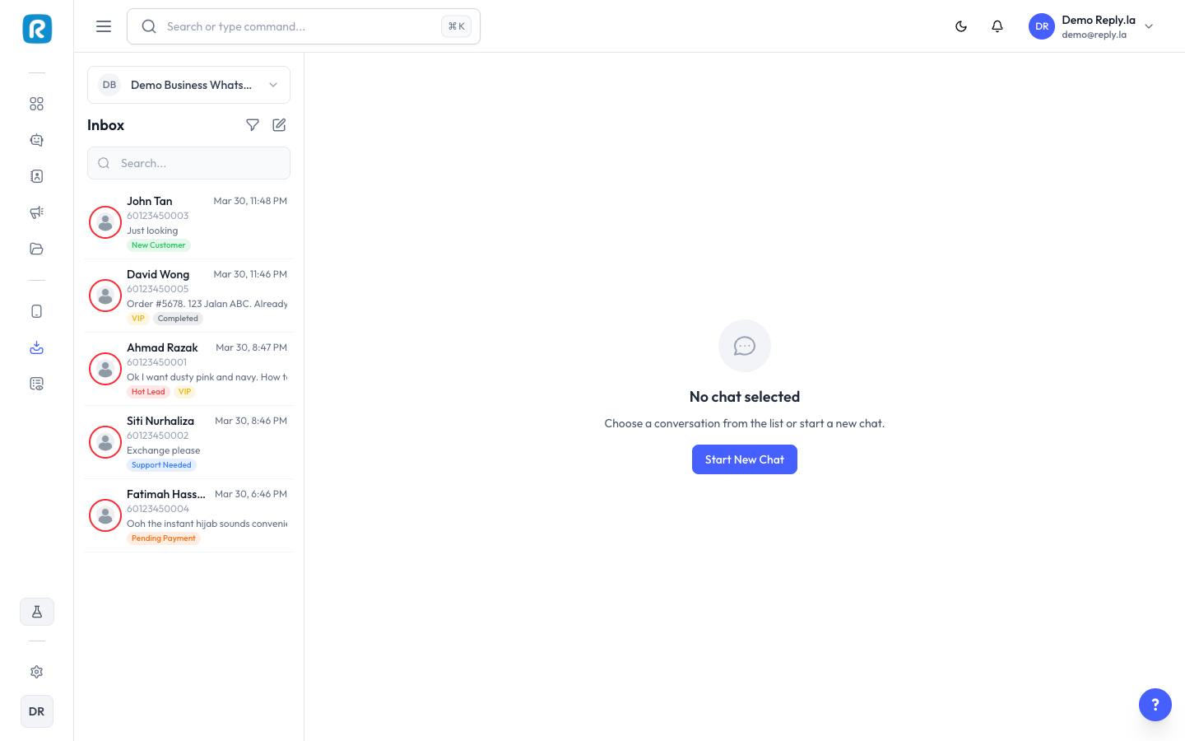Image resolution: width=1185 pixels, height=741 pixels.
Task: Click the chat bubble placeholder icon
Action: tap(745, 346)
